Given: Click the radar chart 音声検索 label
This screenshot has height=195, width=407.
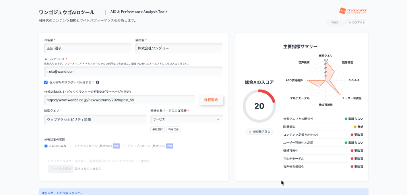Looking at the screenshot, I should (304, 62).
